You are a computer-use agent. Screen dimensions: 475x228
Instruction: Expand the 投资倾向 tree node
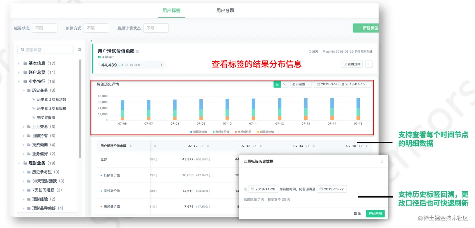[24, 145]
